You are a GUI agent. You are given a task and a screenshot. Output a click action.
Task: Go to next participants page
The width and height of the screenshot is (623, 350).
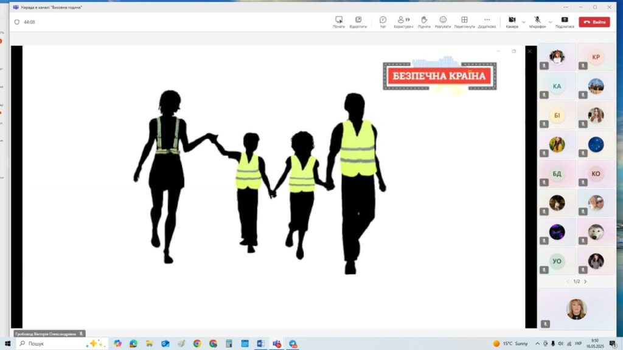tap(585, 281)
